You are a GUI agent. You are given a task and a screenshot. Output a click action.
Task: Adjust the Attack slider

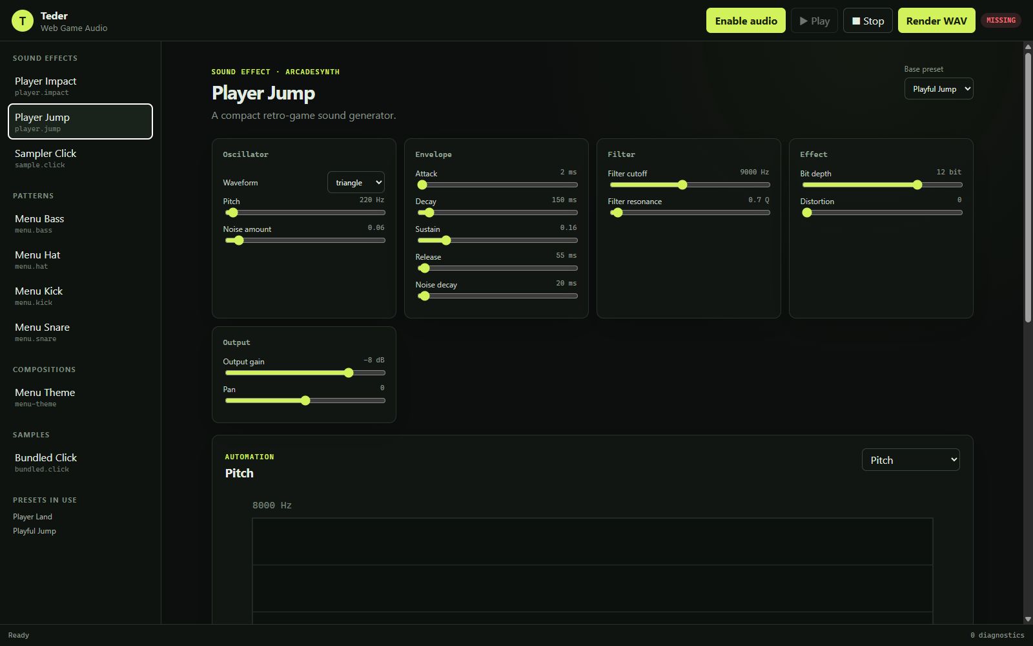coord(497,185)
